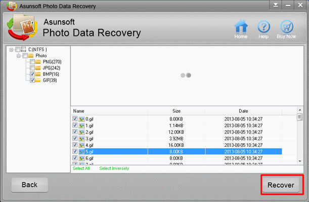Select the PNG(270) tree item
The image size is (309, 202).
pos(52,62)
